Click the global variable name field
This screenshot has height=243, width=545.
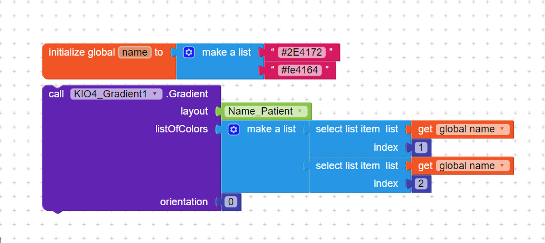135,52
